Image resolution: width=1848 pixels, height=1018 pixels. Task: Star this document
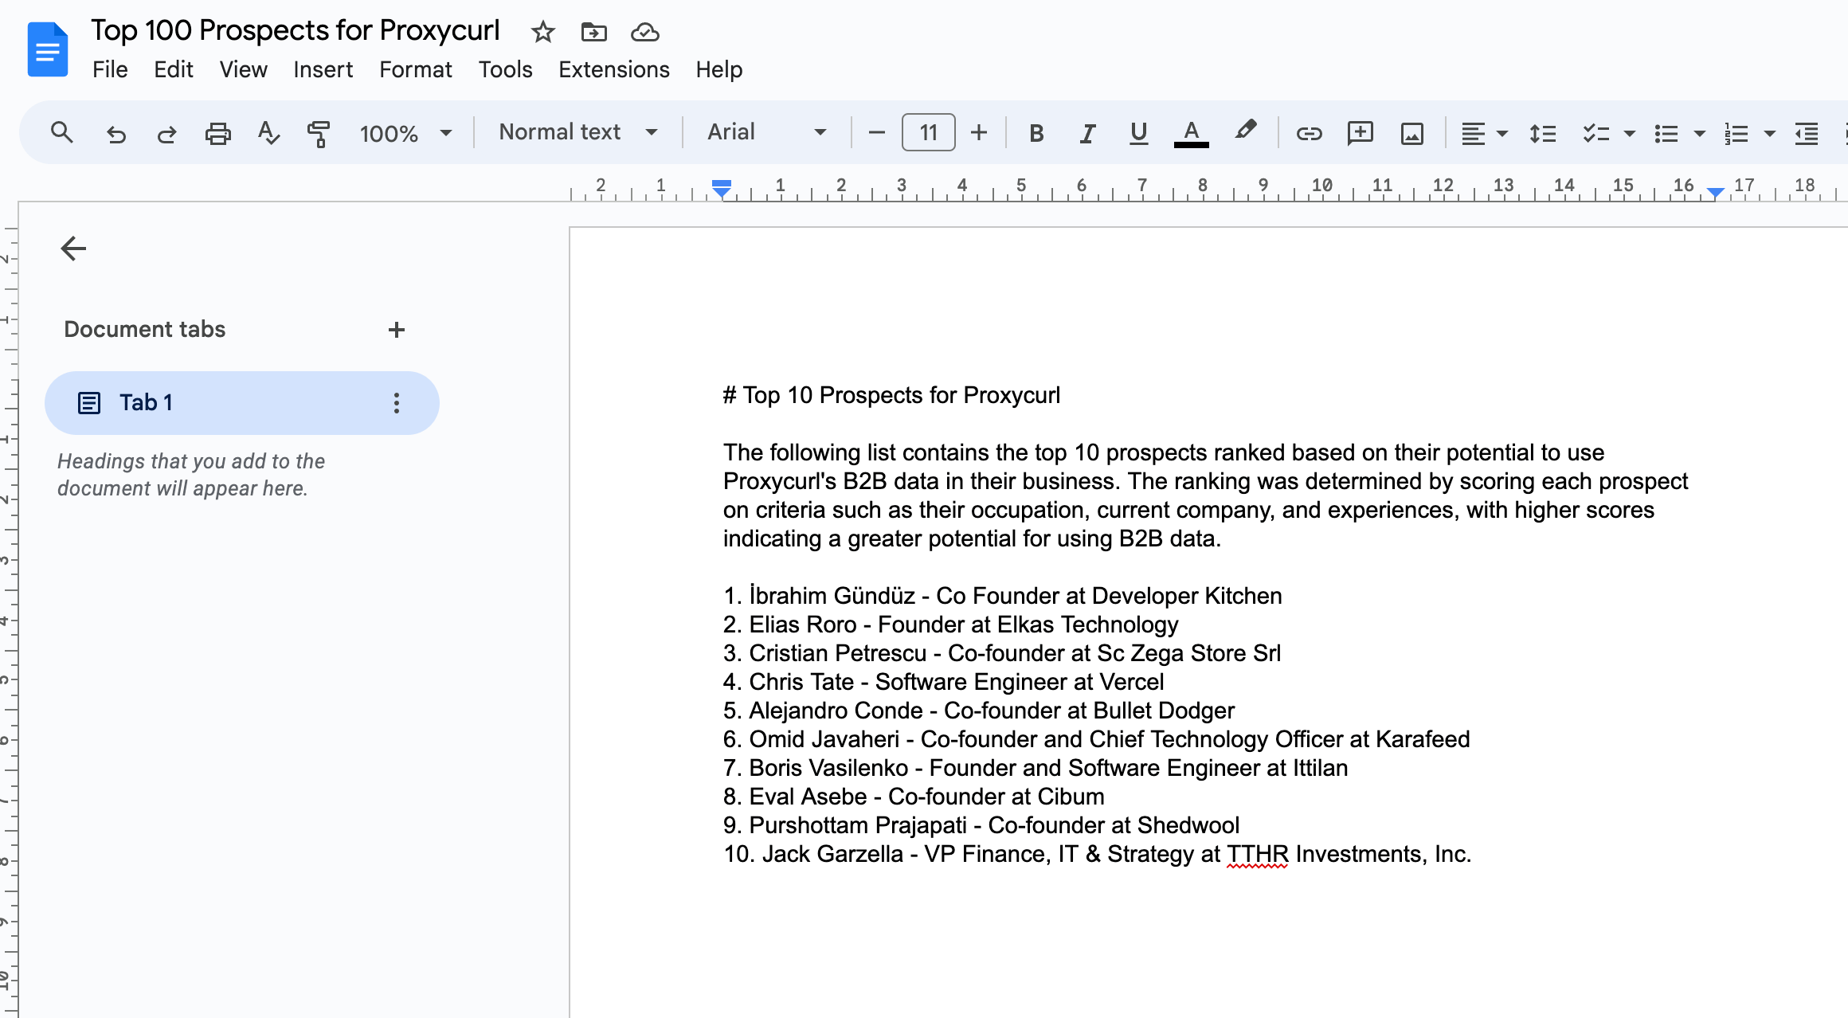(543, 32)
